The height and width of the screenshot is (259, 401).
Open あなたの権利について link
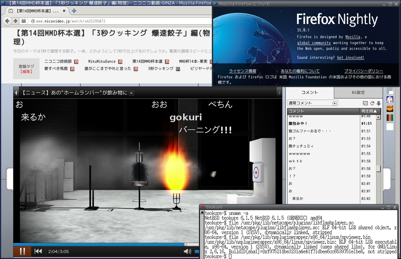pyautogui.click(x=300, y=71)
